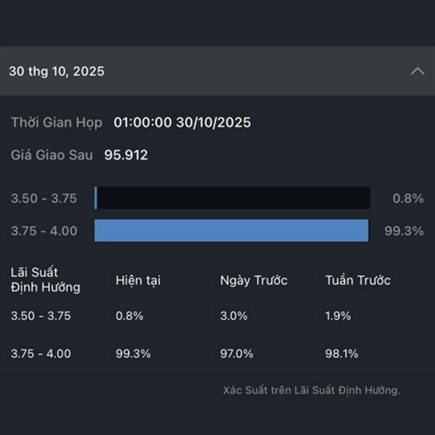Click the Thời Gian Họp label
This screenshot has height=435, width=435.
pos(57,123)
